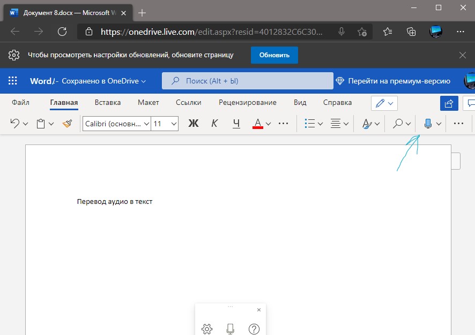The image size is (475, 335).
Task: Click the Поиск search field
Action: [248, 81]
